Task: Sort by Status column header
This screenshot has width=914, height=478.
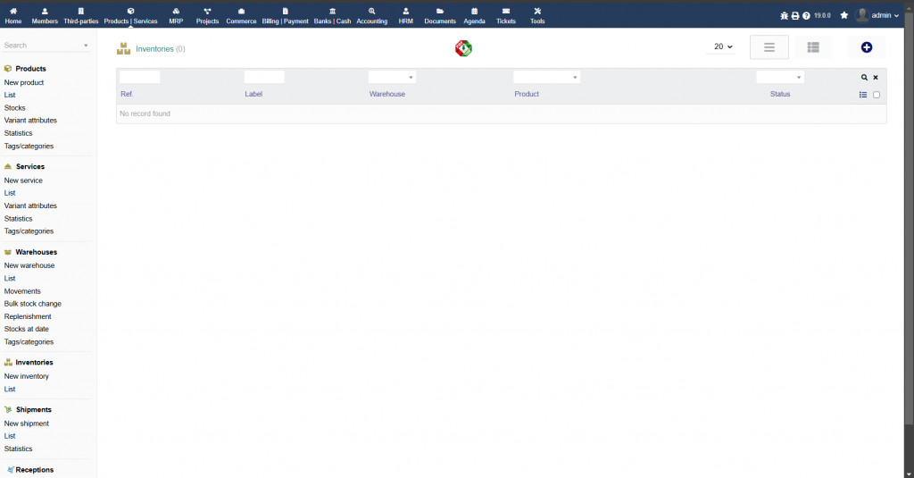Action: pyautogui.click(x=780, y=94)
